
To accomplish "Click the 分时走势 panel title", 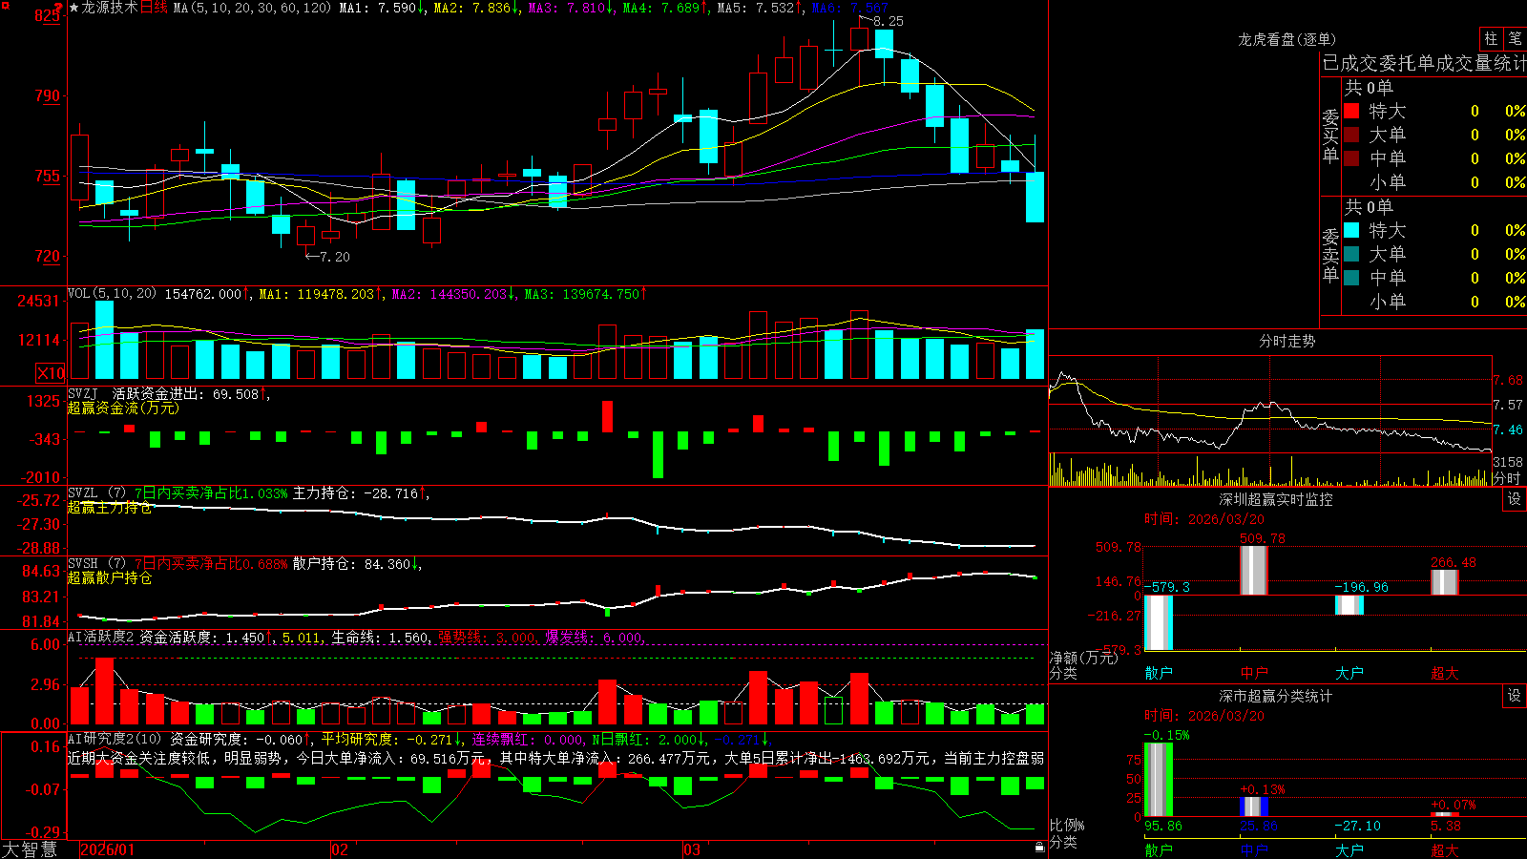I will click(x=1286, y=341).
